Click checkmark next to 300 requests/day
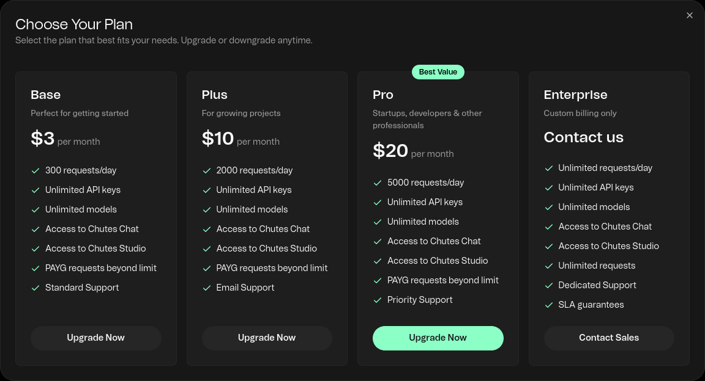Viewport: 705px width, 381px height. pos(35,170)
